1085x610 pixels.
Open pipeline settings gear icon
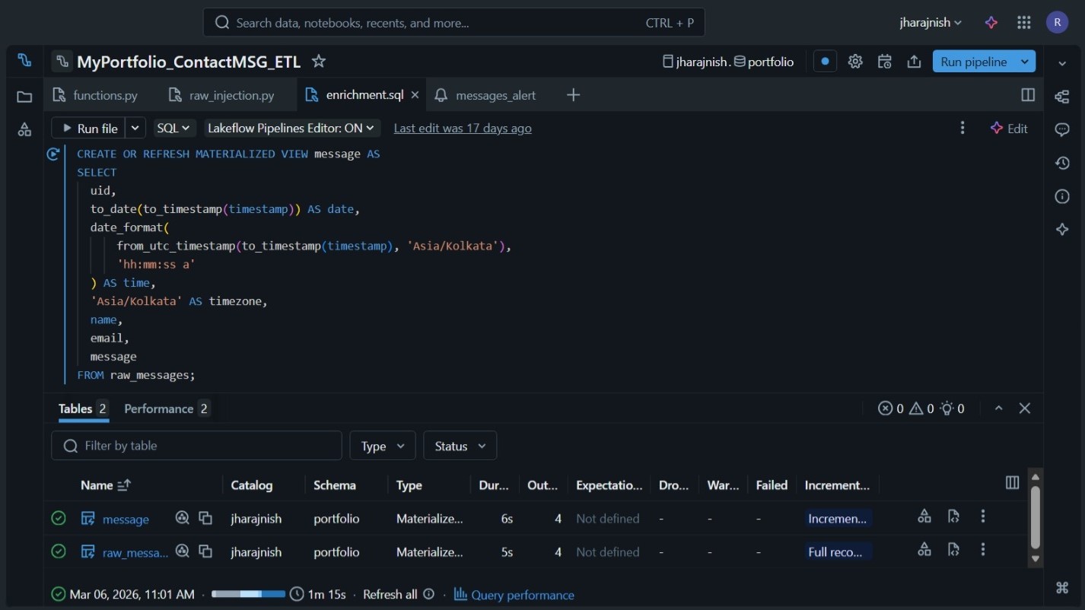pos(855,62)
